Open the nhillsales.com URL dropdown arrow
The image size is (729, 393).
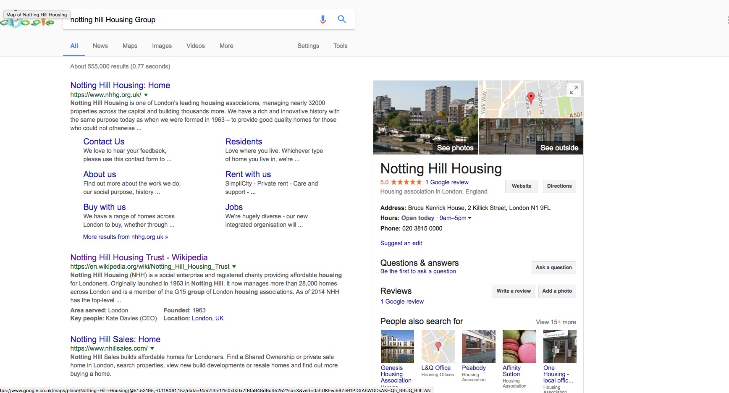click(152, 348)
